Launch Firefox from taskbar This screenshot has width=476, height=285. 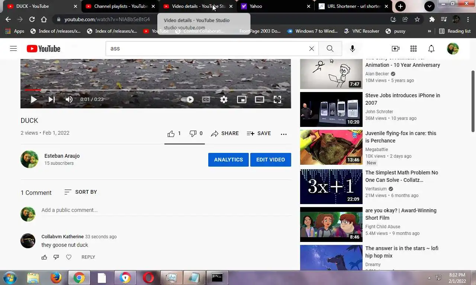click(56, 278)
